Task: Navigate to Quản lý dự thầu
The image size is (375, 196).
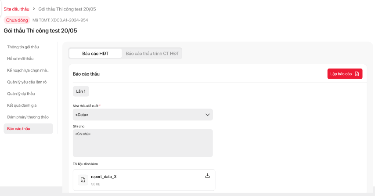Action: coord(21,94)
